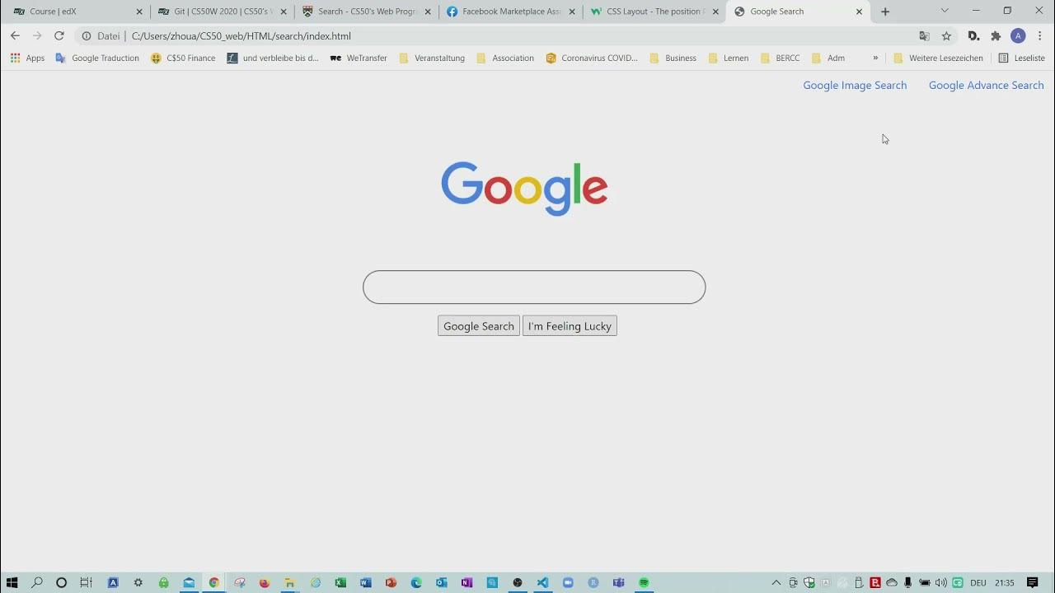Viewport: 1055px width, 593px height.
Task: Open the Windows Start menu
Action: pos(12,582)
